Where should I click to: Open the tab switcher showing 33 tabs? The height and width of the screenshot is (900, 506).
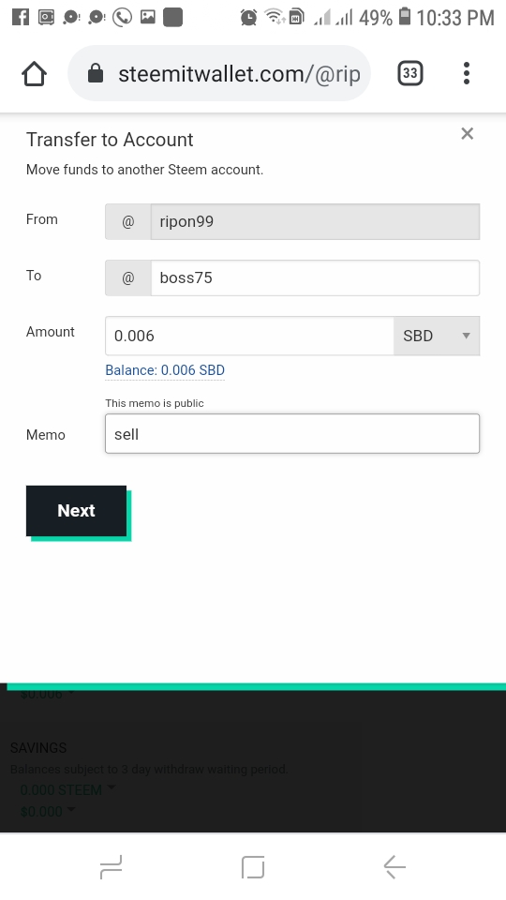pos(410,73)
